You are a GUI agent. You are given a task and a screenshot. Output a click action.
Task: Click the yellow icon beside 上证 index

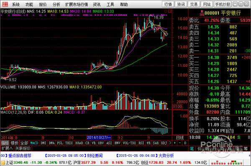pyautogui.click(x=3, y=163)
